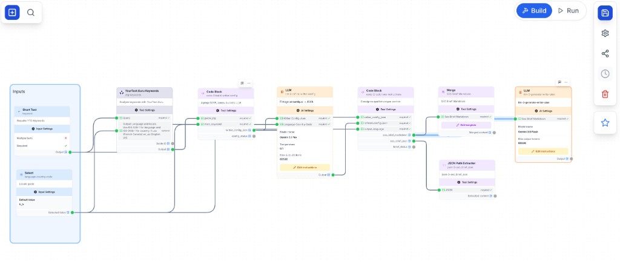
Task: Open Input Settings on Select node
Action: pos(44,192)
